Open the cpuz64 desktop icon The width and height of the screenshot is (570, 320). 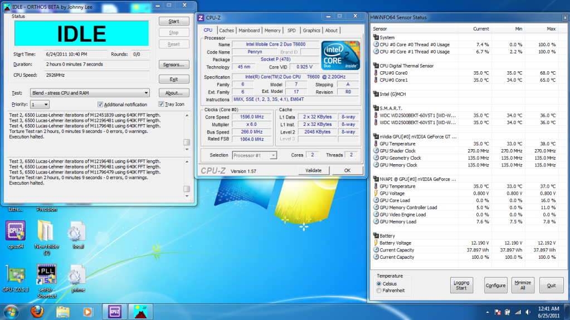[15, 234]
